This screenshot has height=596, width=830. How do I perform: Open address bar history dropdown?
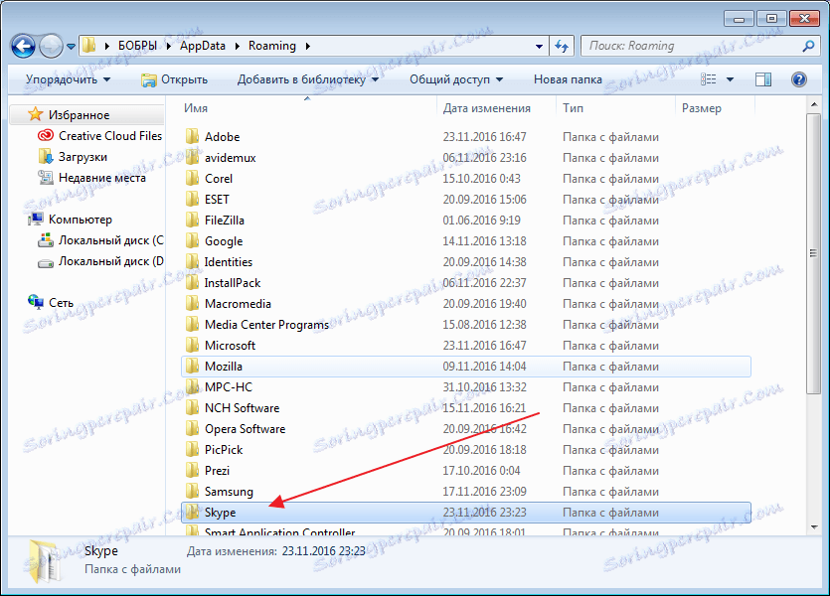click(x=539, y=46)
